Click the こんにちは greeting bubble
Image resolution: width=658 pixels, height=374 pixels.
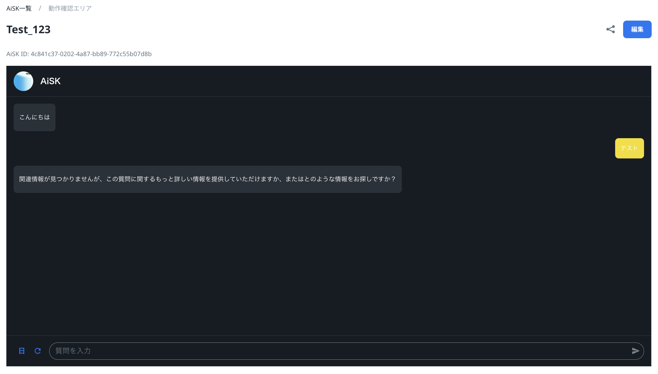[x=35, y=117]
